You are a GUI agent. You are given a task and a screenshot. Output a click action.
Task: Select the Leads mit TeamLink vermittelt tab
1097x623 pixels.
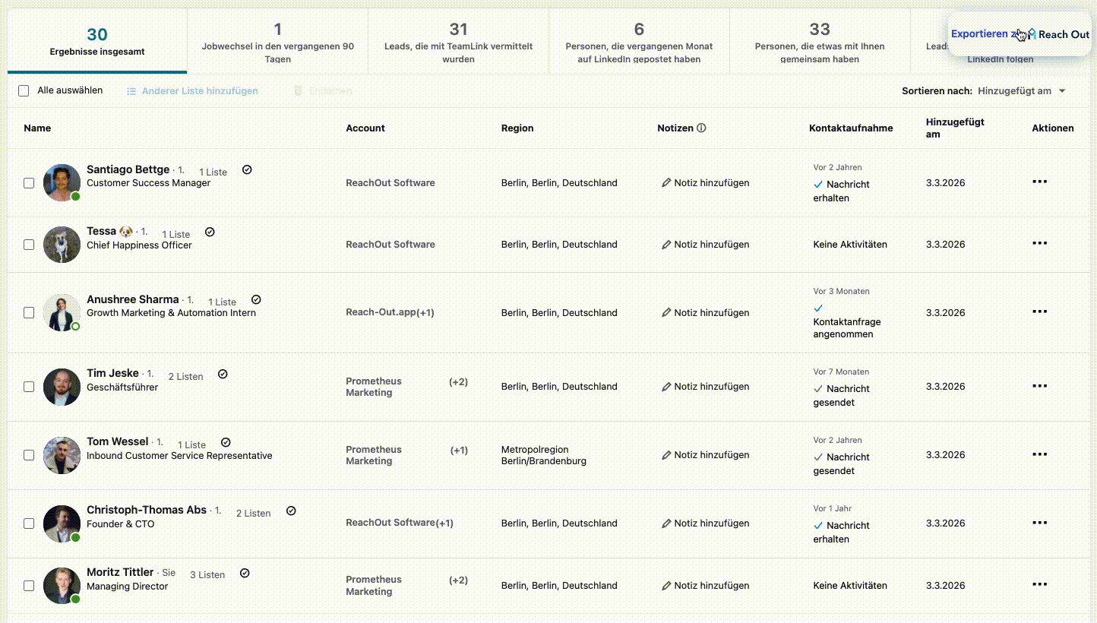point(458,42)
